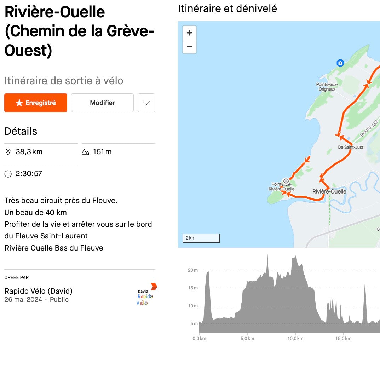The width and height of the screenshot is (380, 380).
Task: Zoom out on the route map
Action: click(x=189, y=47)
